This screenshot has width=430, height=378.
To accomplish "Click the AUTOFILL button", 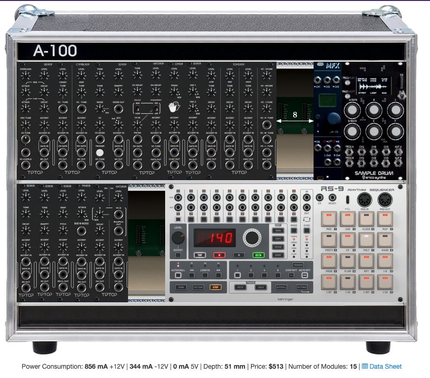I will point(281,287).
